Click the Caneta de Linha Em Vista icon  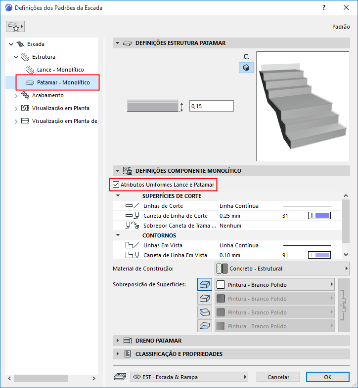tap(132, 255)
